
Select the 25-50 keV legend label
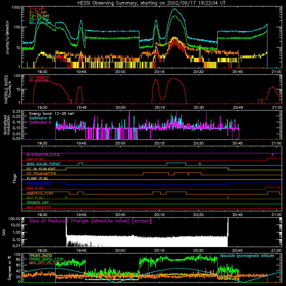point(39,19)
